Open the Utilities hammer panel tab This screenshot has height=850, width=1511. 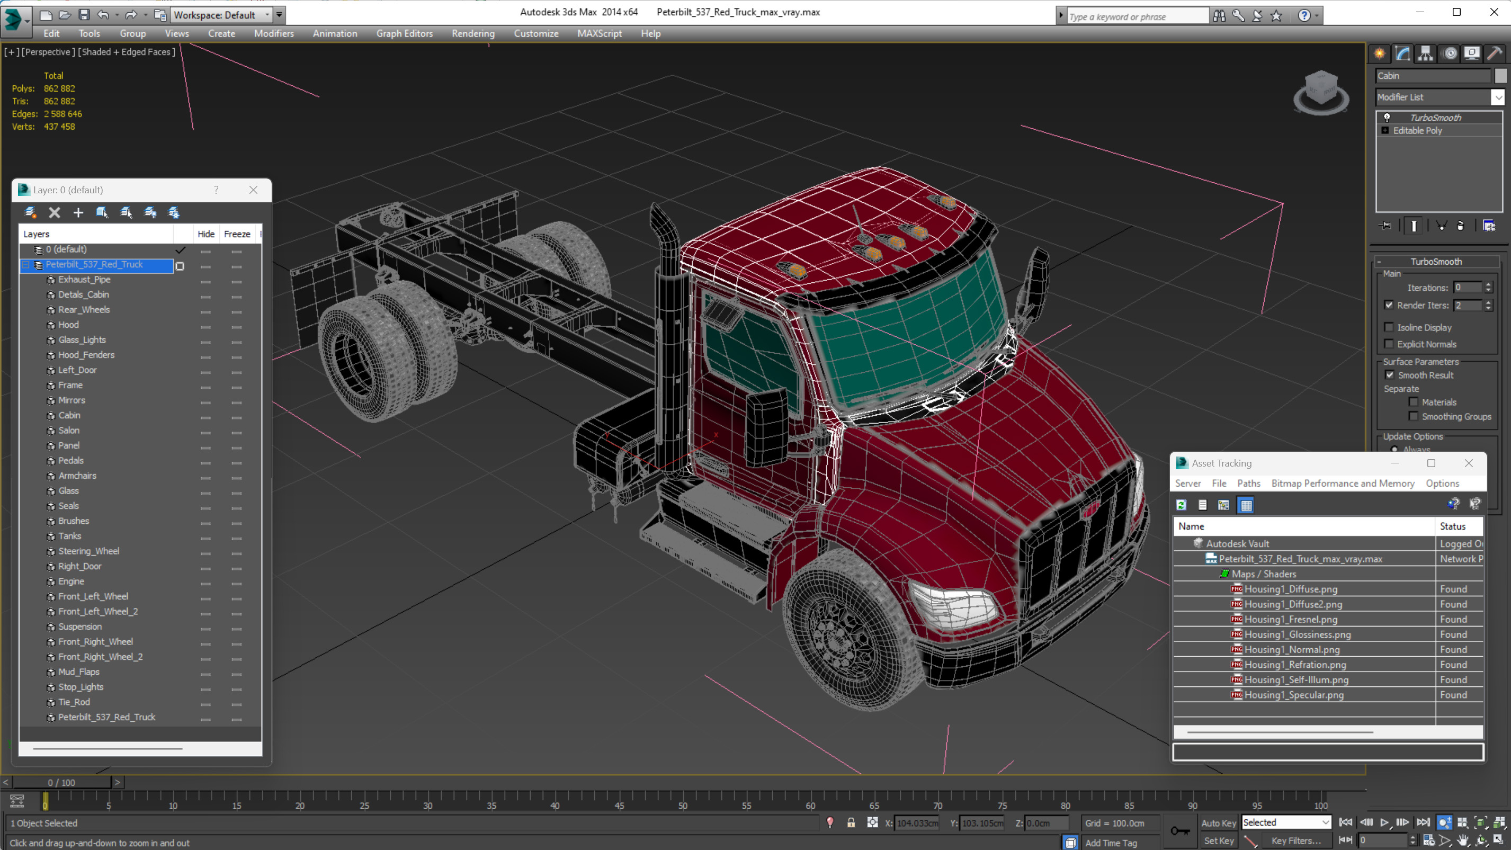pyautogui.click(x=1495, y=53)
